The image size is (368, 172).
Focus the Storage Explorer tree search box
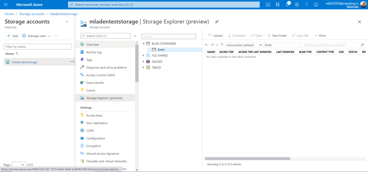coord(169,37)
